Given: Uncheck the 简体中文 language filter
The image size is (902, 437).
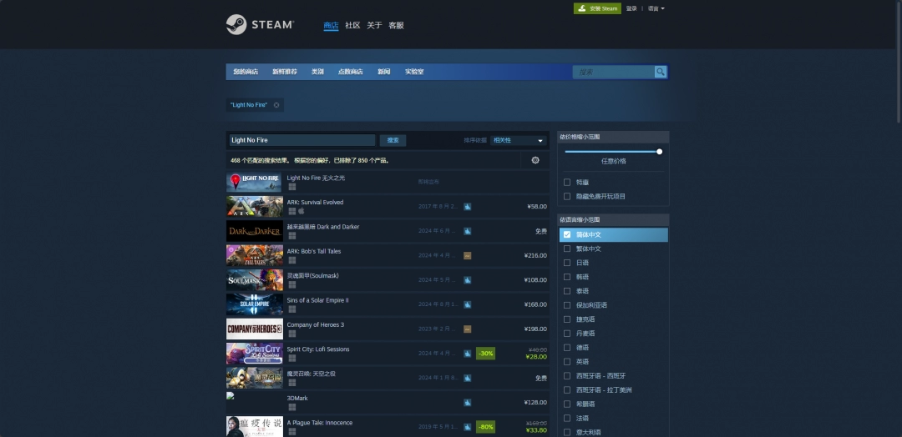Looking at the screenshot, I should pos(568,234).
